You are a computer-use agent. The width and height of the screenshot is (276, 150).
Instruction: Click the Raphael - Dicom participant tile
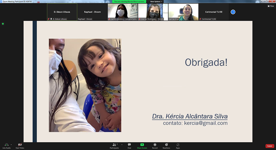tap(92, 12)
